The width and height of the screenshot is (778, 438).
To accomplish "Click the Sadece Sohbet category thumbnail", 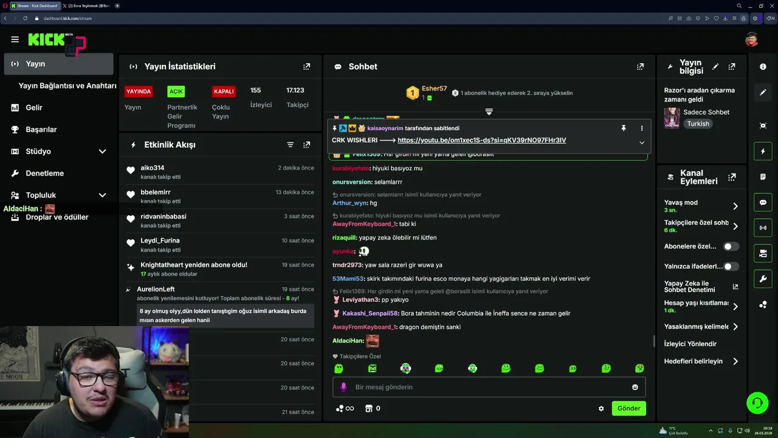I will pos(672,117).
